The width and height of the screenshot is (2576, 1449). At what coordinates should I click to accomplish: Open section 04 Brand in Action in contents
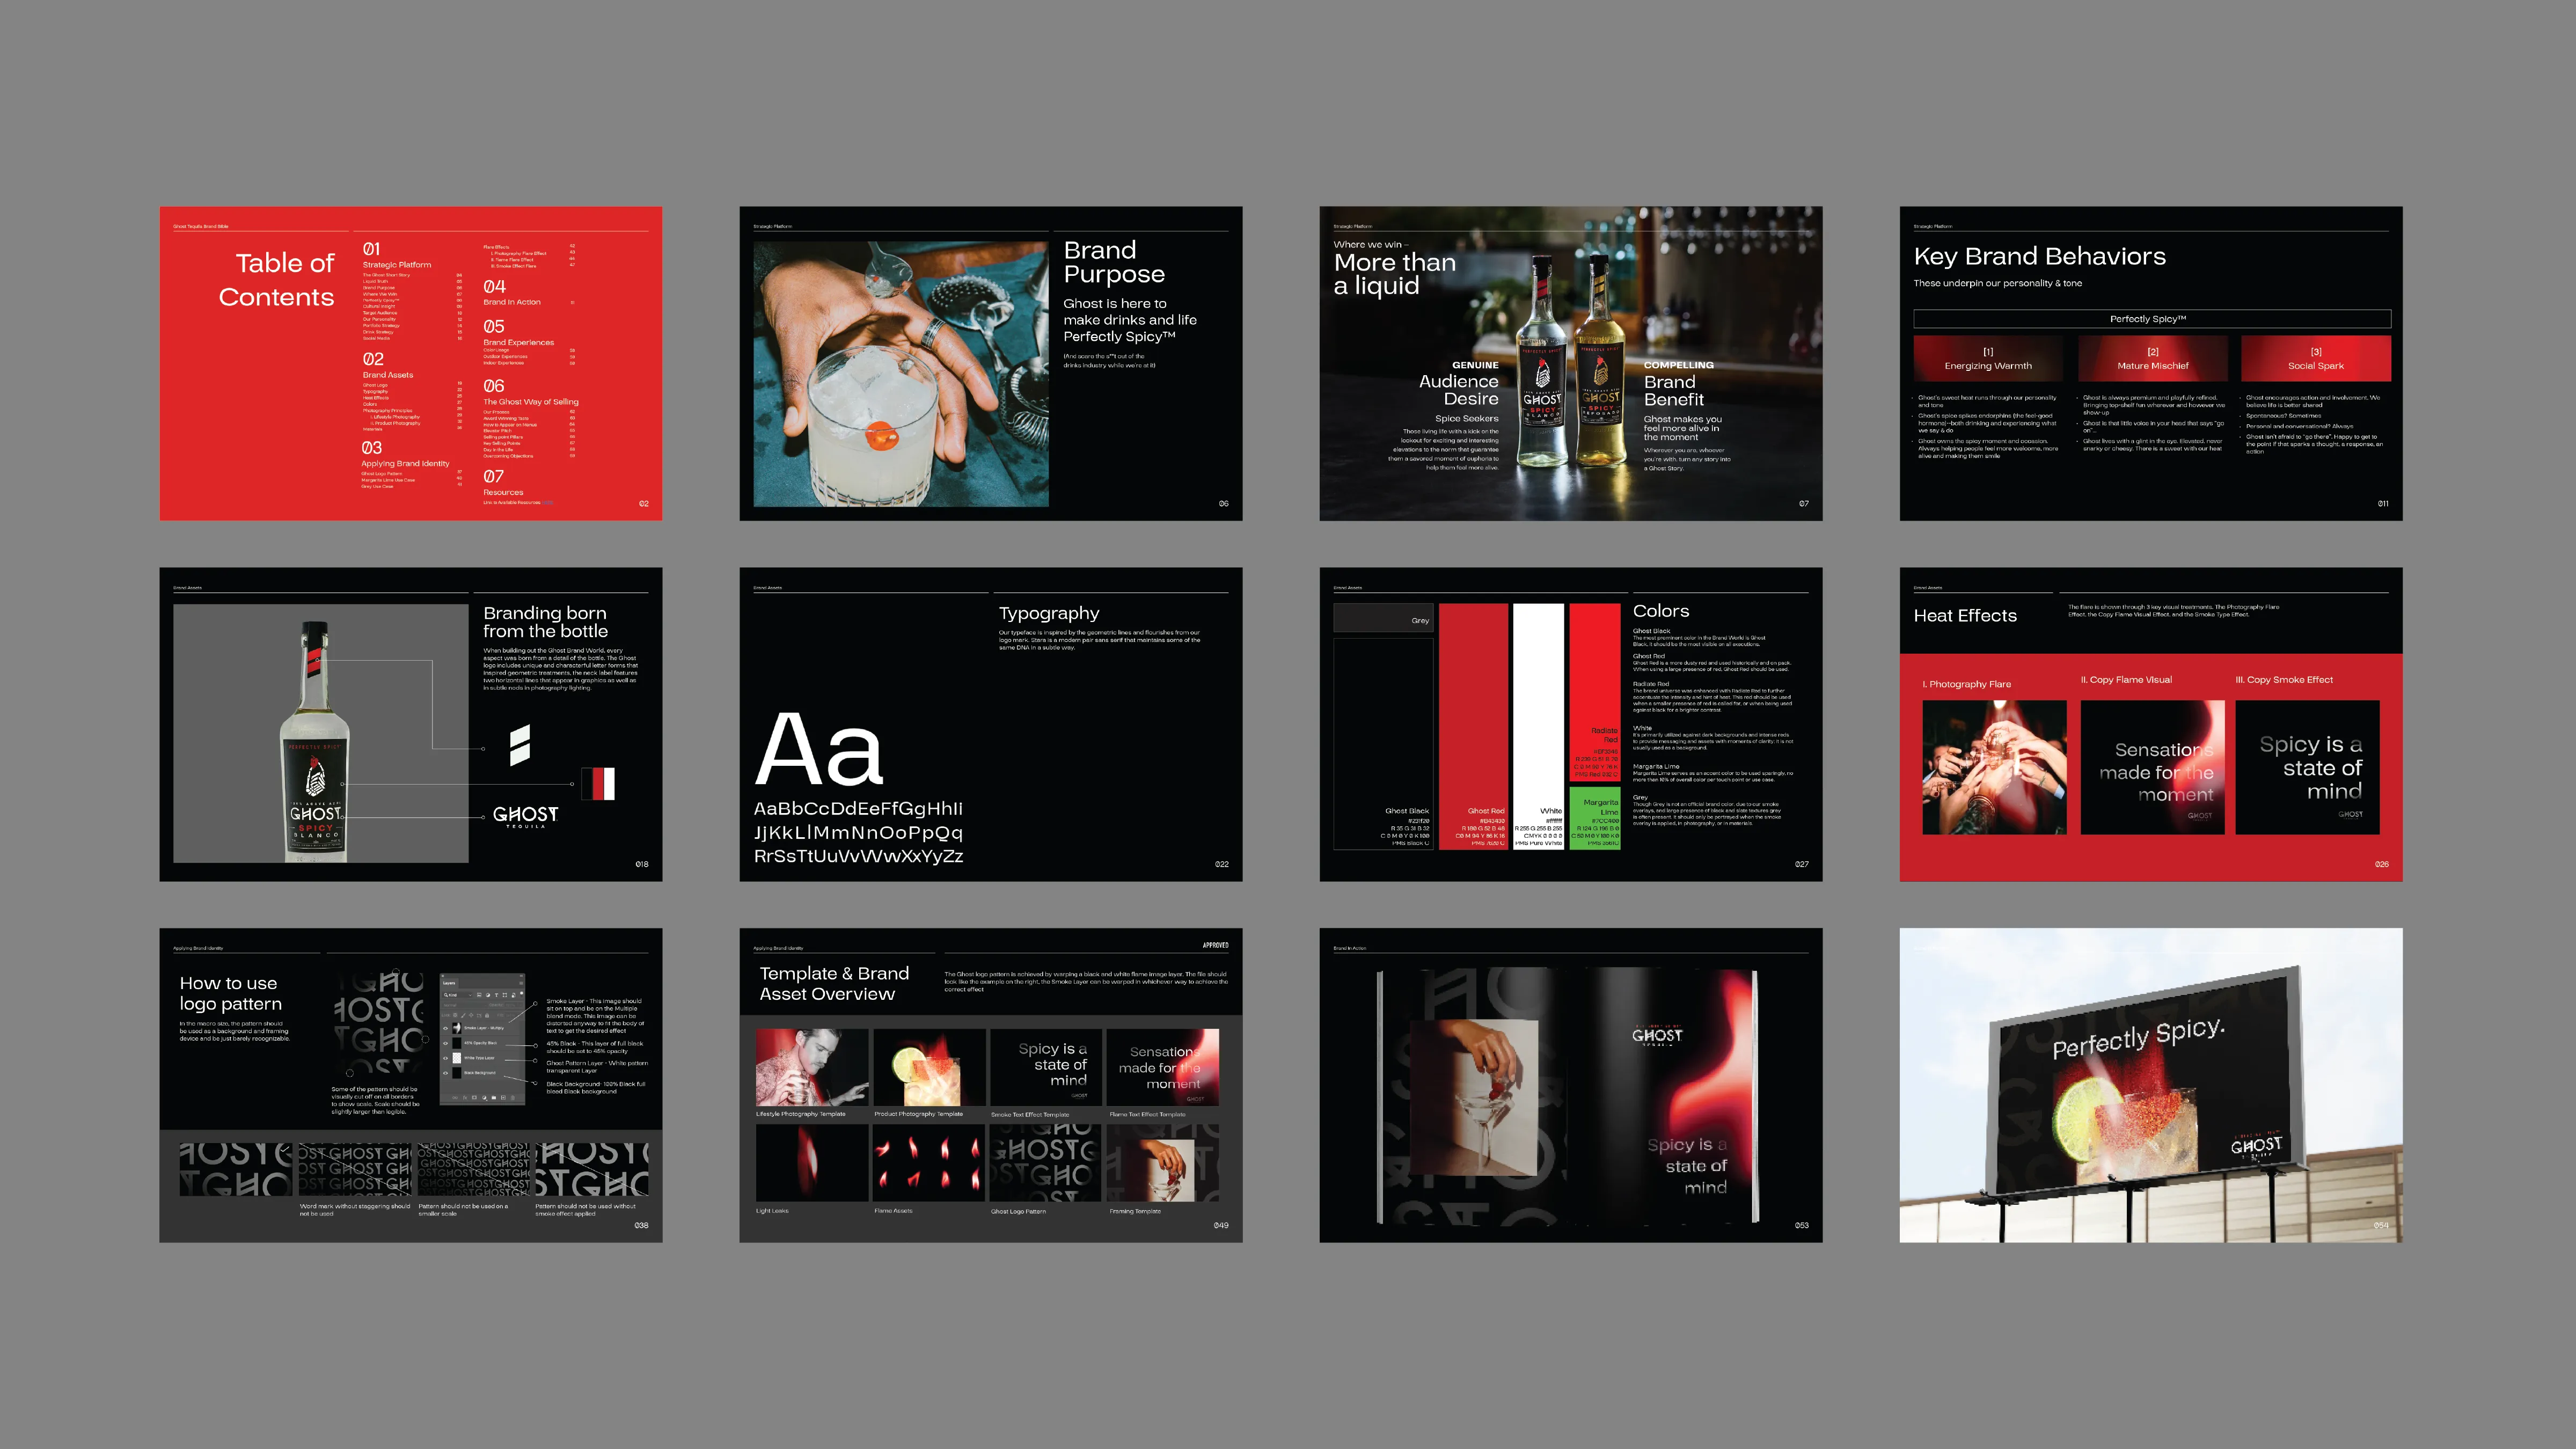click(512, 301)
